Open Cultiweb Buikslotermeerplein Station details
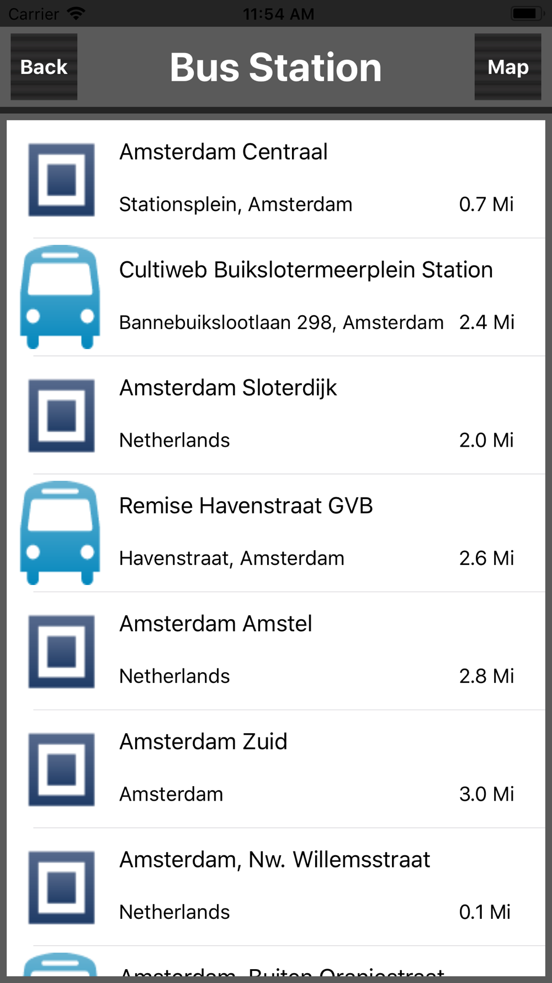 pyautogui.click(x=306, y=270)
